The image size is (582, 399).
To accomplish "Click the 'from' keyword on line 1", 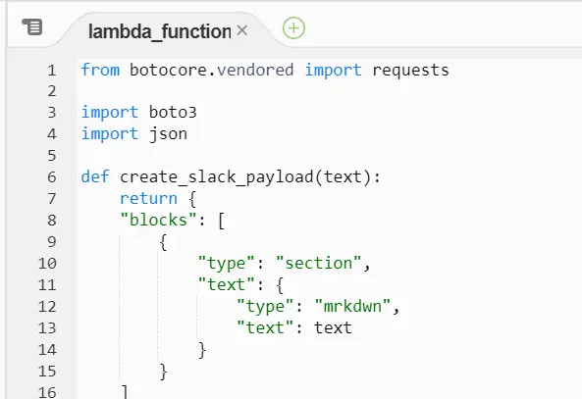I will 100,70.
